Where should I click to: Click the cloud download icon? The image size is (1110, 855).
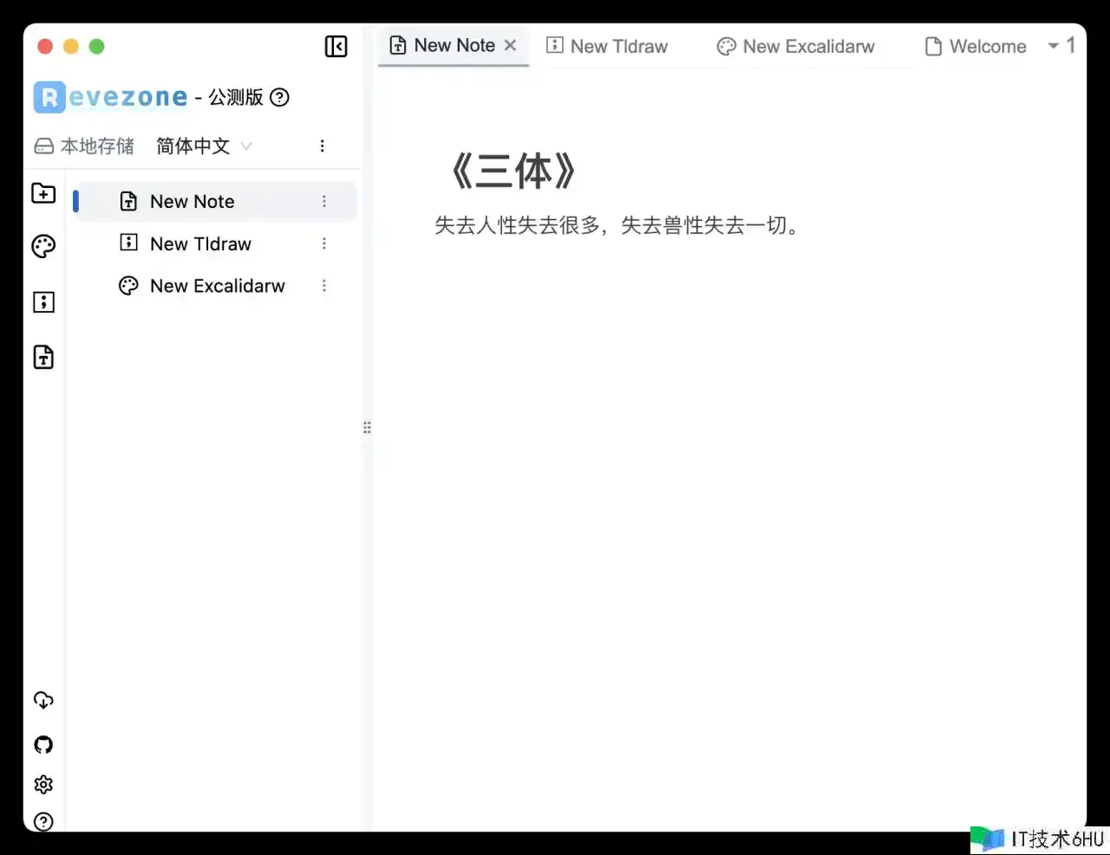click(43, 700)
